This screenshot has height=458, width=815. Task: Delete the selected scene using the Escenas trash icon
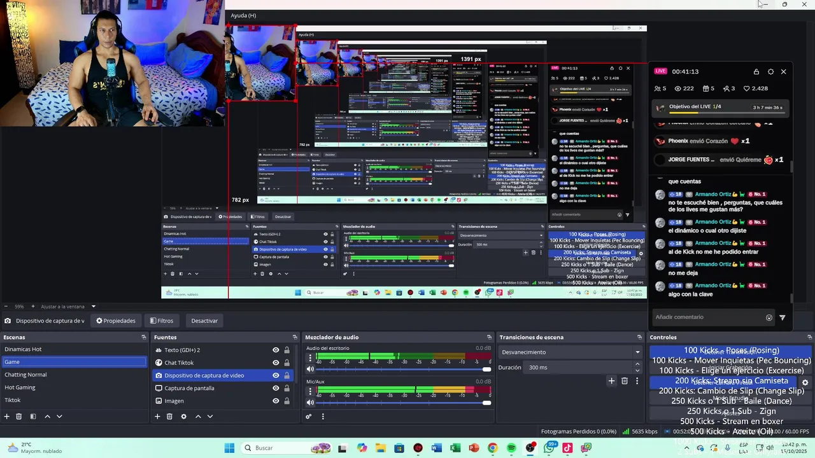tap(19, 417)
